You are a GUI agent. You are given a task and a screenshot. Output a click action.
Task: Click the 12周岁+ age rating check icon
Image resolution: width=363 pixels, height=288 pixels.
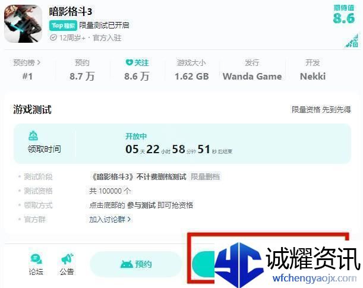click(53, 37)
